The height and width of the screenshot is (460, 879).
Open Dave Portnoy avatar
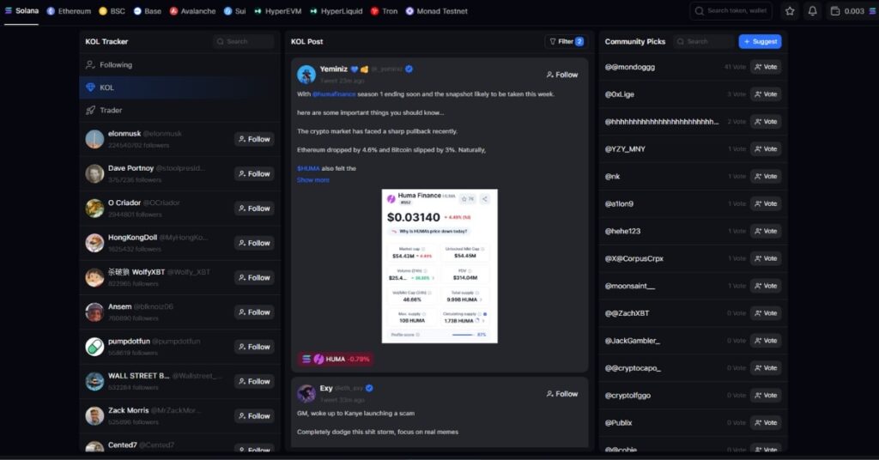click(94, 173)
